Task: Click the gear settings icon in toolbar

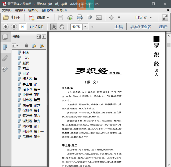Action: pos(112,18)
